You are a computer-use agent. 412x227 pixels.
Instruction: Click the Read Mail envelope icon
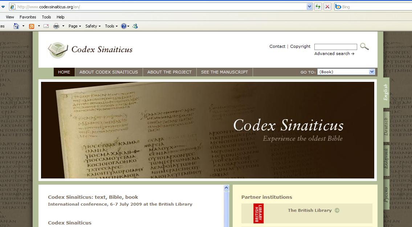[45, 26]
